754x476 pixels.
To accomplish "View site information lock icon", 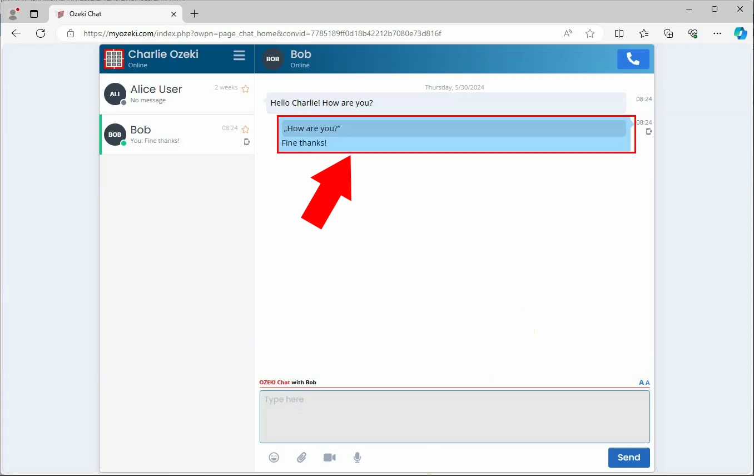I will pos(71,33).
